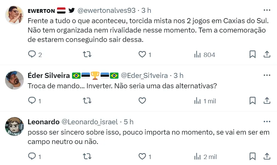Viewport: 277px width, 165px height.
Task: Share Leonardo's tweet
Action: (x=267, y=156)
